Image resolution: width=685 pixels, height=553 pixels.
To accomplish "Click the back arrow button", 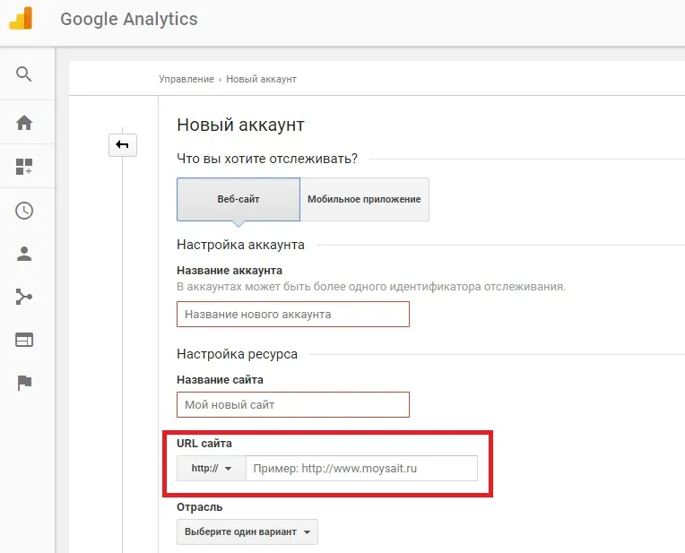I will click(x=123, y=144).
